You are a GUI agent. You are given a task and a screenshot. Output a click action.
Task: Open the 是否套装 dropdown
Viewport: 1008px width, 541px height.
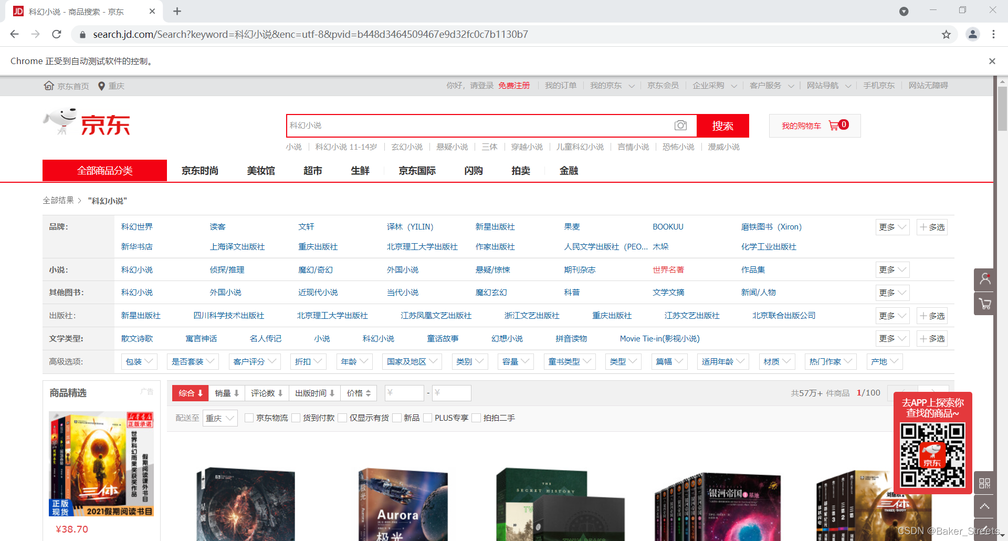click(x=193, y=361)
